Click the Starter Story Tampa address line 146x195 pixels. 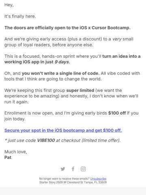click(x=73, y=182)
